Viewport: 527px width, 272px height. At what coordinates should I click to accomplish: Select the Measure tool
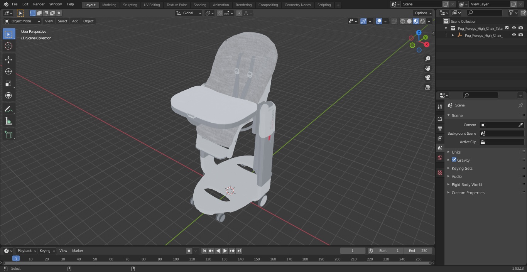(8, 122)
